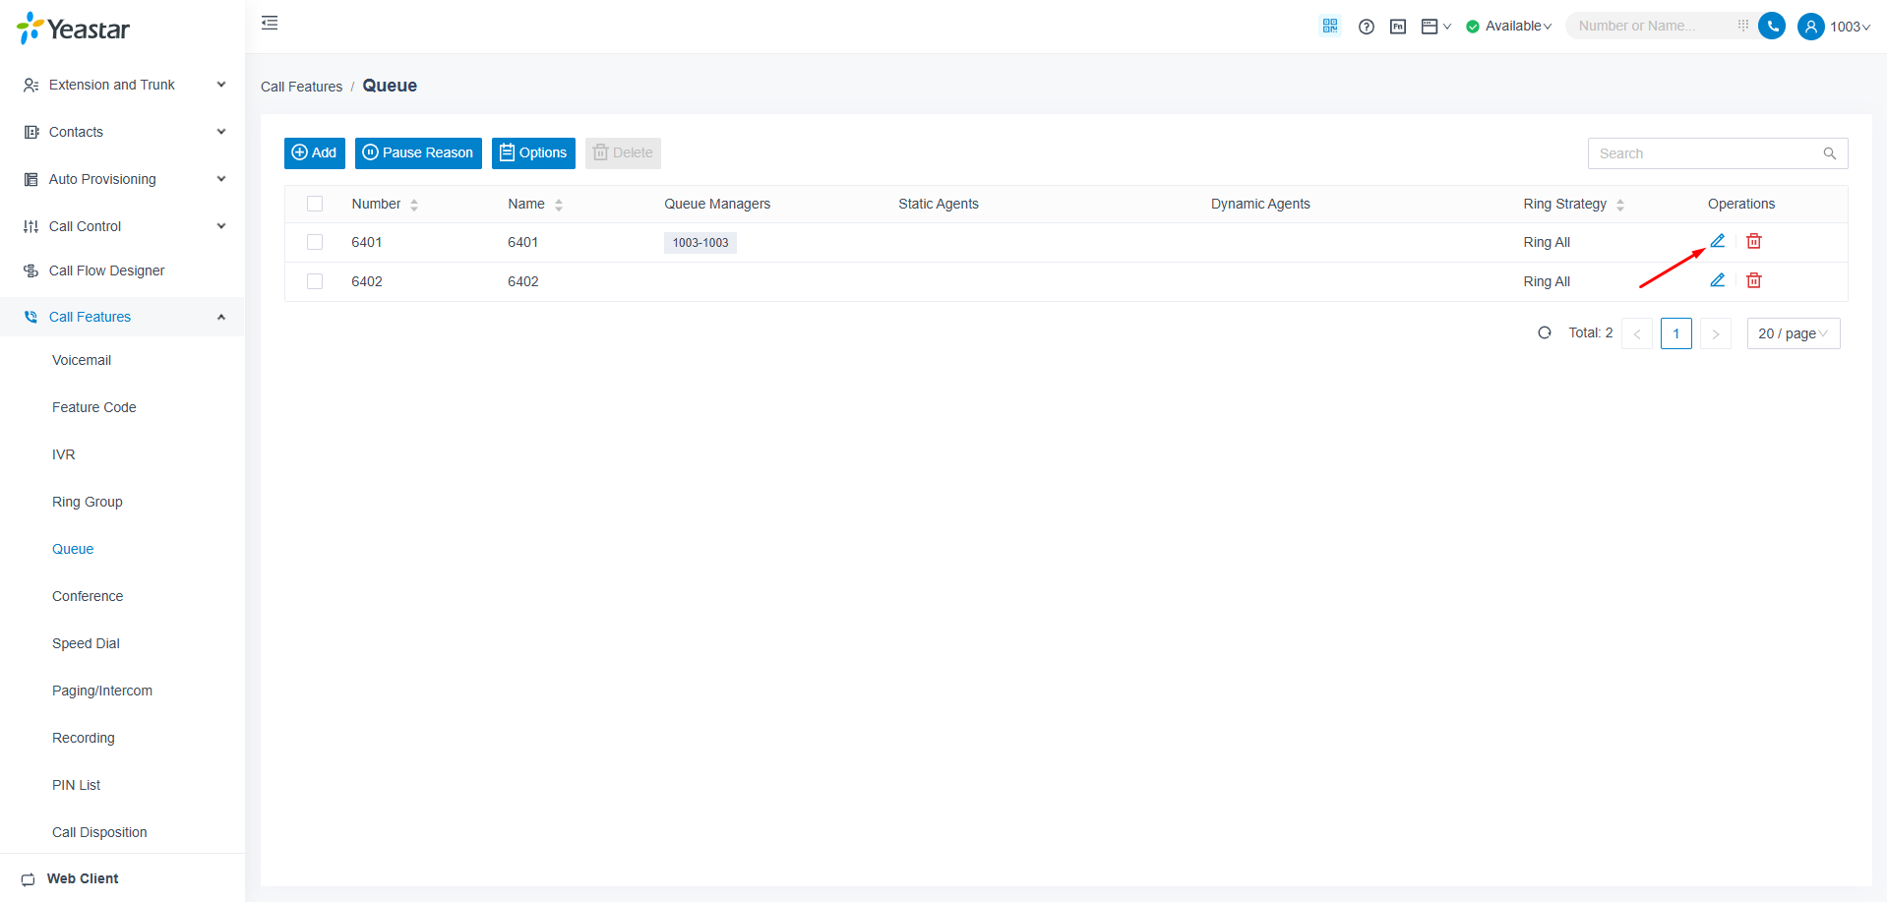Open the Web Client link
The image size is (1887, 902).
pyautogui.click(x=83, y=878)
